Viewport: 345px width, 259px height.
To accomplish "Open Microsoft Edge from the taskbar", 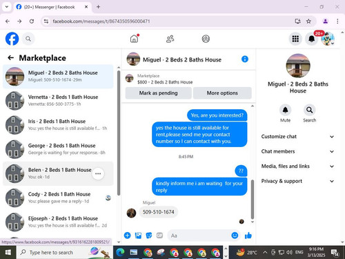I will point(120,253).
